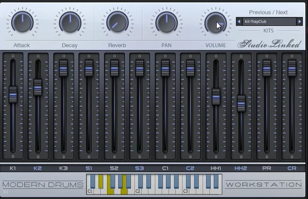Click the minus icon below CR fader
Screen dimensions: 308x199
(x=292, y=157)
